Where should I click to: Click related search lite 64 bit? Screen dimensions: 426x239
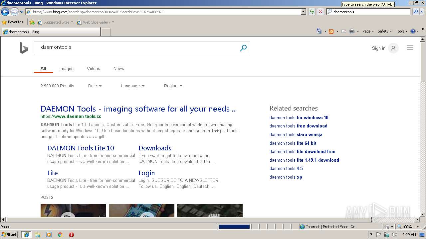(293, 143)
